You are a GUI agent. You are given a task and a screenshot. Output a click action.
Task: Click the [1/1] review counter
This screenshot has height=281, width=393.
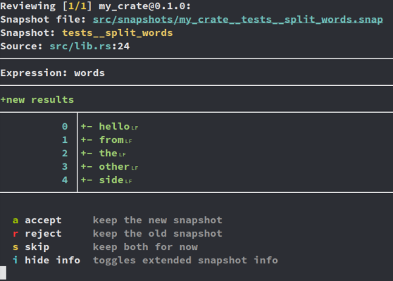77,6
